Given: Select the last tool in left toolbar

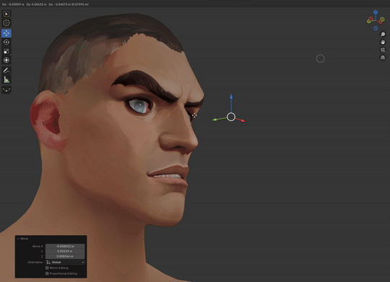Looking at the screenshot, I should coord(6,89).
